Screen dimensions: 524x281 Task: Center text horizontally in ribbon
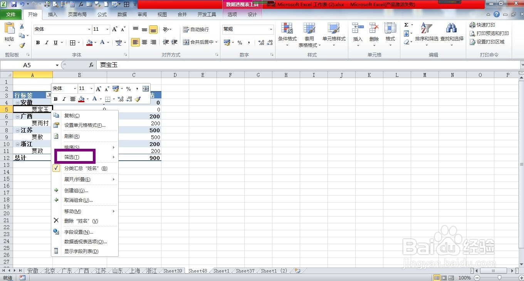pyautogui.click(x=144, y=42)
